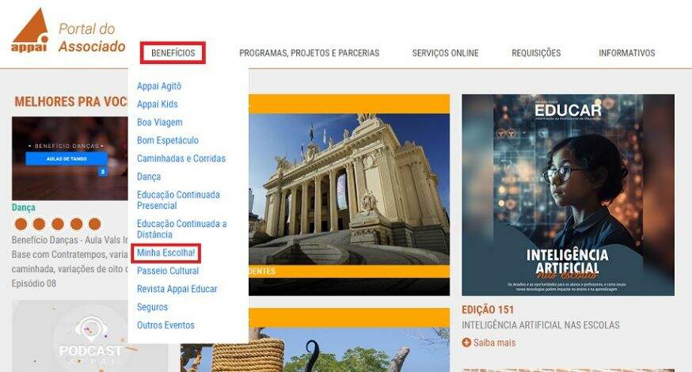Screen dimensions: 692x372
Task: Open the Serviços Online menu
Action: pyautogui.click(x=445, y=53)
